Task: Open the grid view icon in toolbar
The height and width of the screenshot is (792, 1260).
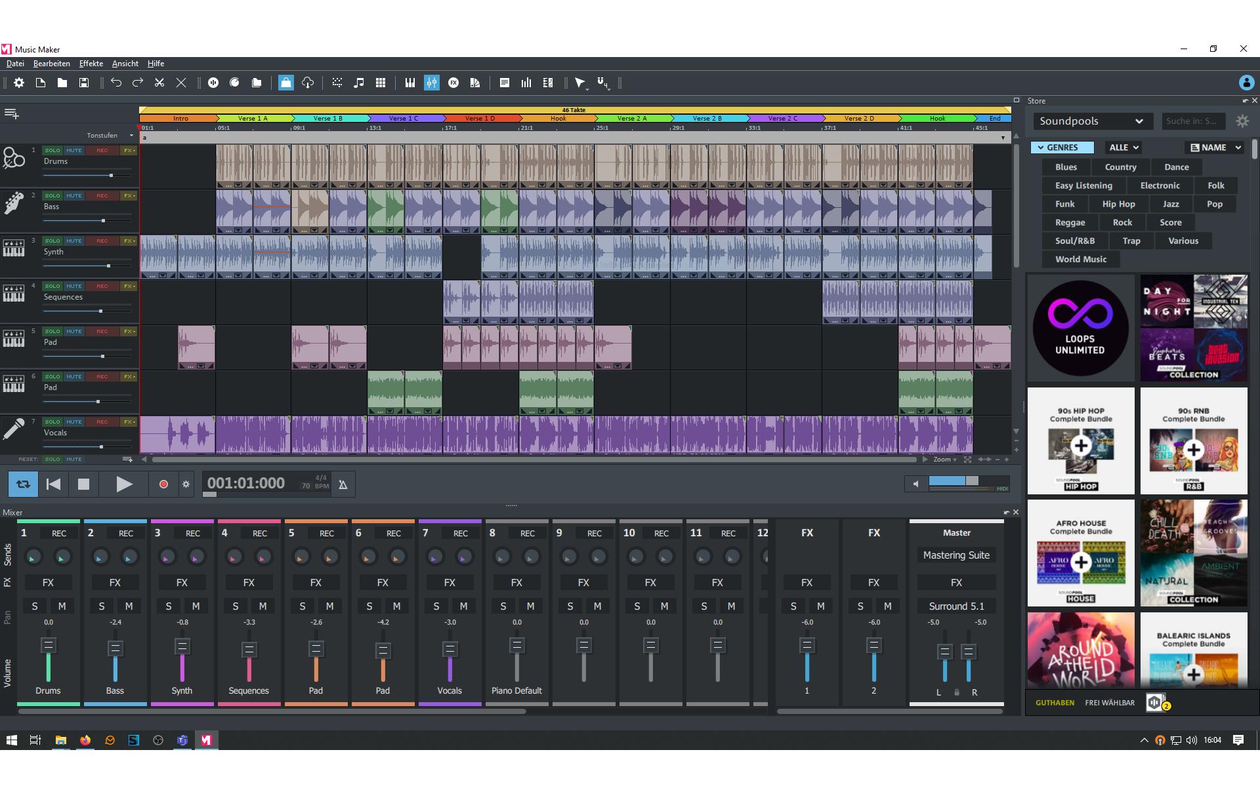Action: click(381, 83)
